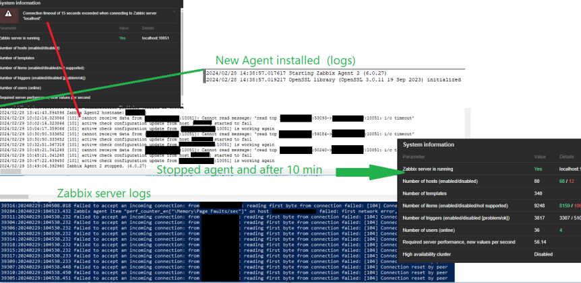Click the items total value '9248'
Viewport: 581px width, 283px height.
pyautogui.click(x=539, y=206)
